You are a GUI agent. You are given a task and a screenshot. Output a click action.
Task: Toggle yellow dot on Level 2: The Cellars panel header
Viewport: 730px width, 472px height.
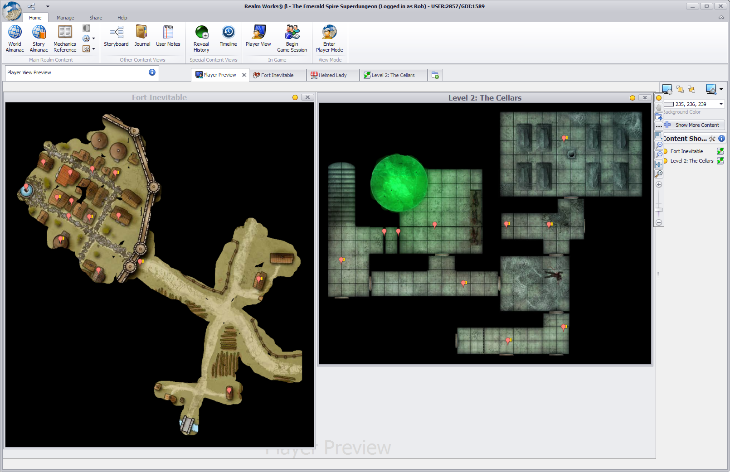tap(633, 98)
